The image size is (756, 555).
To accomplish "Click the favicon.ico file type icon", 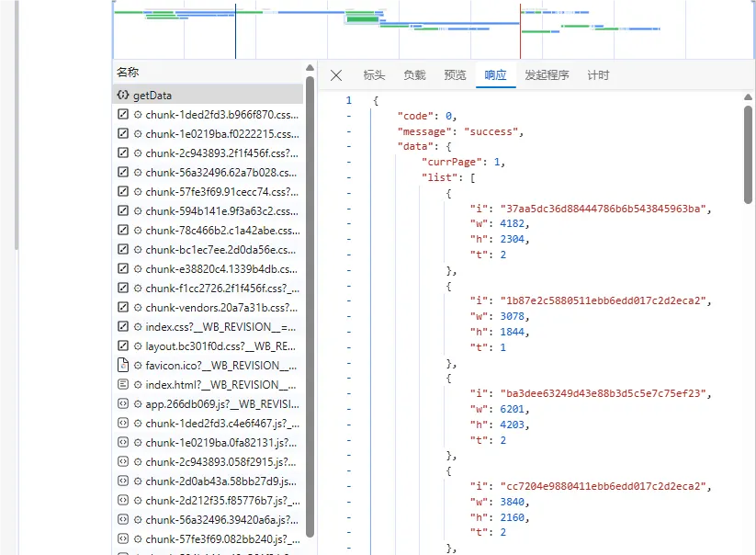I will [x=123, y=365].
